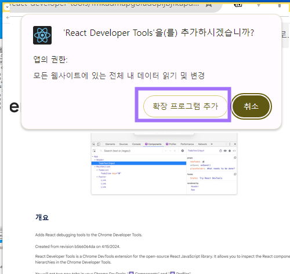Click the 모든 웹사이트에 있는 전체 내 데이터 permission text

coord(119,75)
